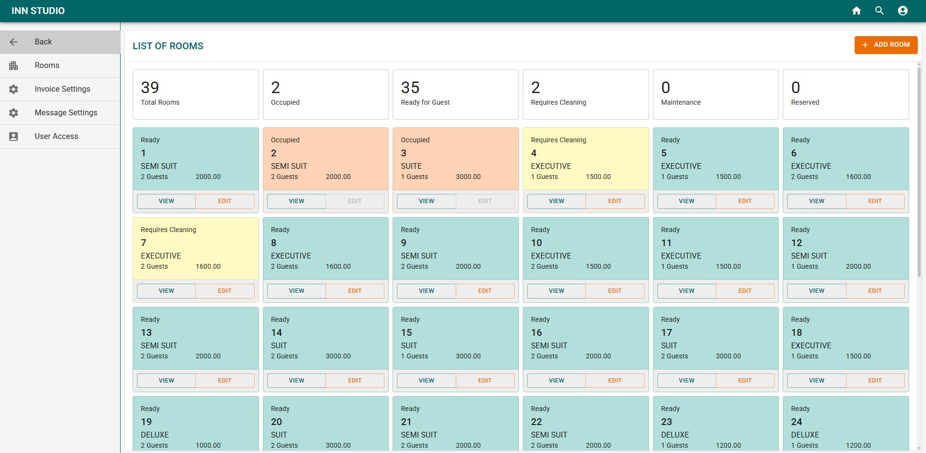Open search via the magnifier icon

[x=880, y=11]
